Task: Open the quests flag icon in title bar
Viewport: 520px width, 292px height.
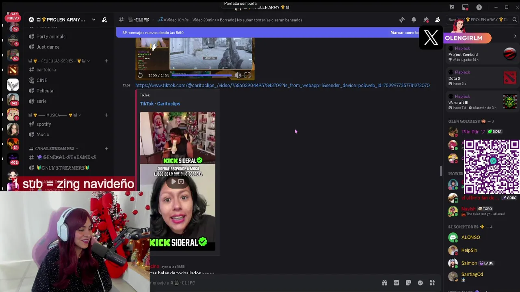Action: pyautogui.click(x=452, y=7)
